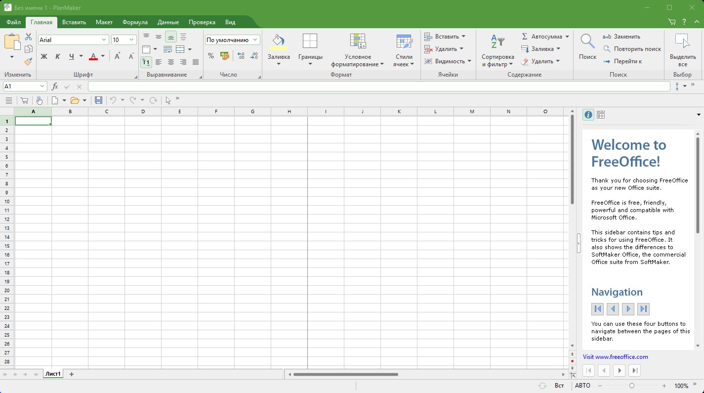Click the Заменить replace button
The width and height of the screenshot is (704, 393).
[x=621, y=37]
